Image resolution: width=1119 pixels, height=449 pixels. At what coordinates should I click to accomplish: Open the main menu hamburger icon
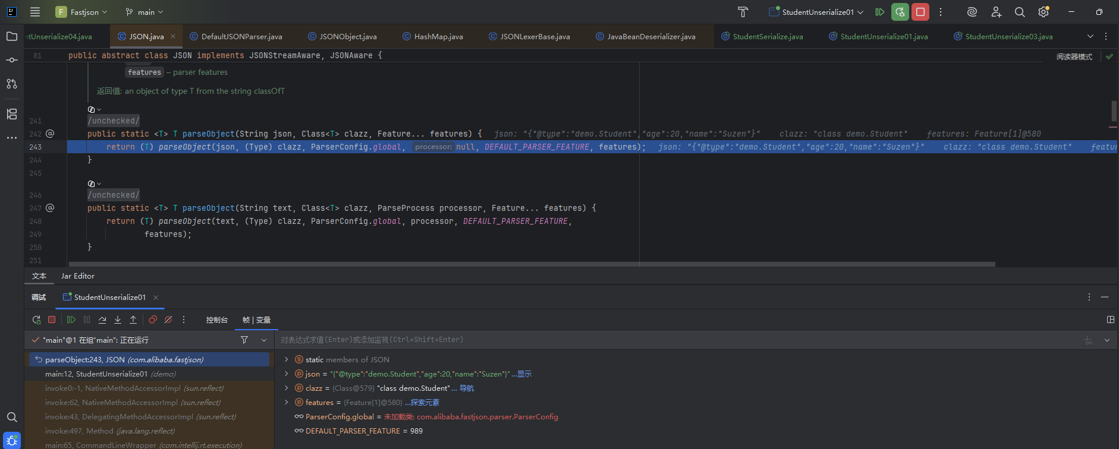35,12
